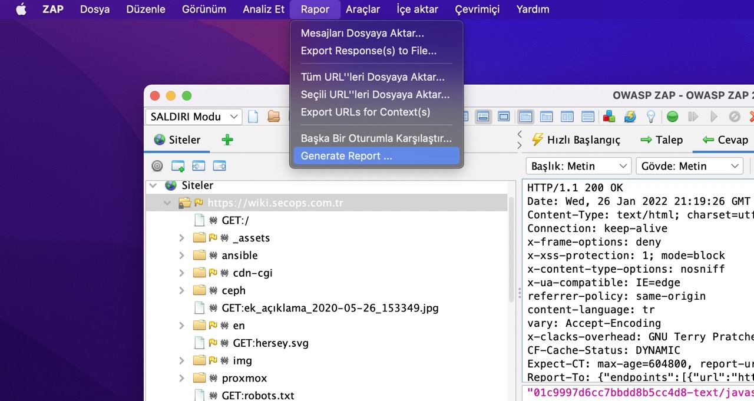The image size is (754, 401).
Task: Open the Dosya menu
Action: pos(95,9)
